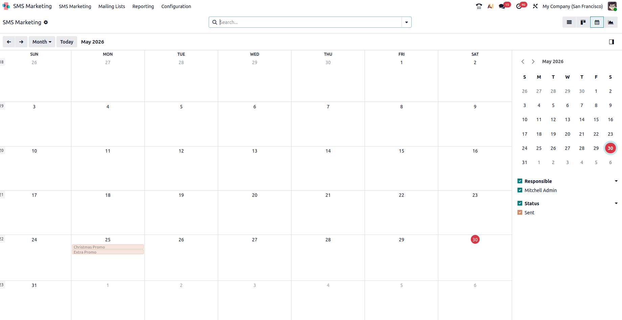Click mini calendar previous month chevron
622x320 pixels.
pos(523,61)
